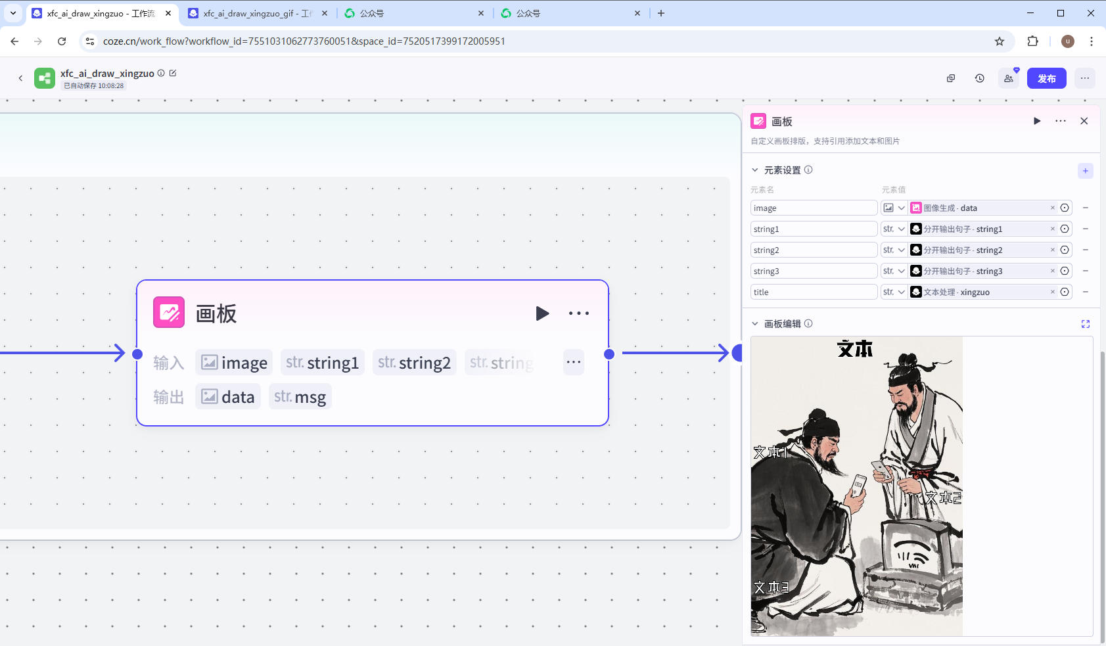
Task: Close the xfc_ai_draw_xingzuo_gif tab
Action: [x=325, y=13]
